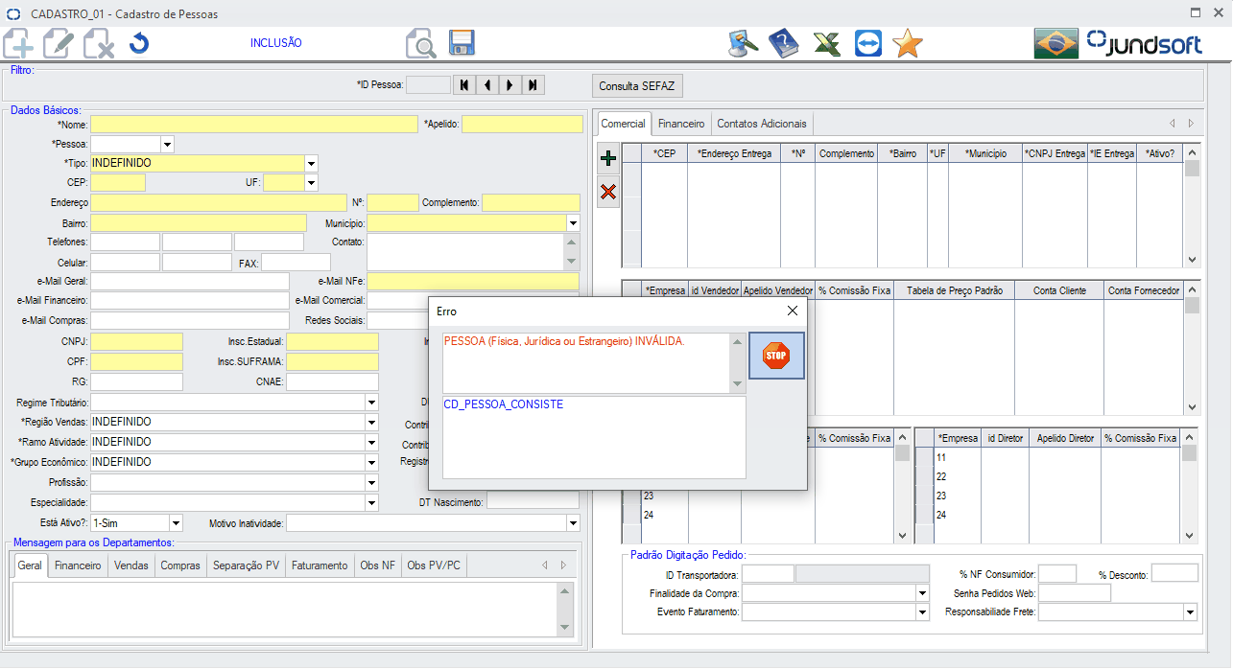Click the red X remove address icon
This screenshot has height=669, width=1233.
(607, 193)
